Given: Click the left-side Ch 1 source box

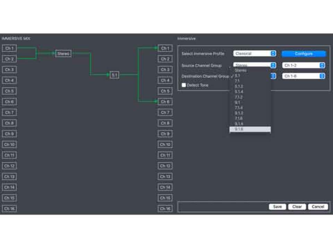Looking at the screenshot, I should coord(9,48).
